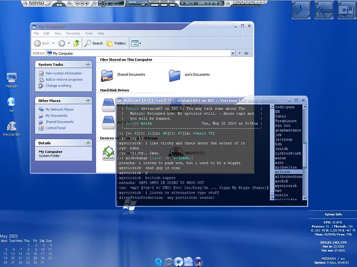Image resolution: width=357 pixels, height=267 pixels.
Task: Open the Tools menu in My Computer
Action: (89, 33)
